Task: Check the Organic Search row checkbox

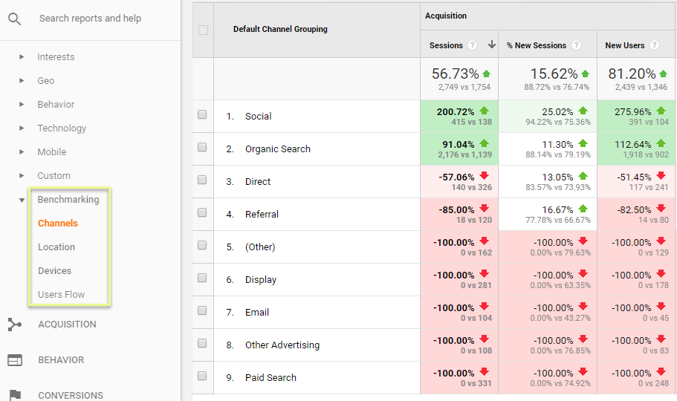Action: pos(202,147)
